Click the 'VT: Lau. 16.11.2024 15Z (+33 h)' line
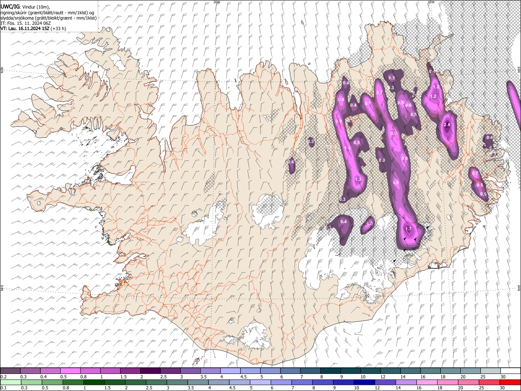 pyautogui.click(x=33, y=29)
